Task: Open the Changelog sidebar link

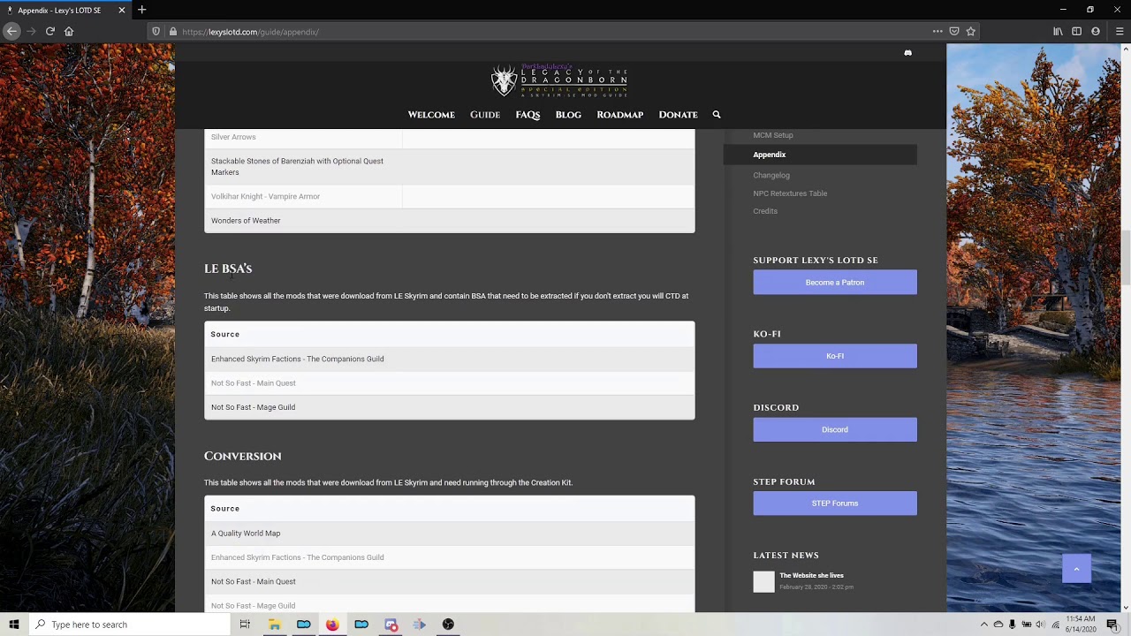Action: 771,175
